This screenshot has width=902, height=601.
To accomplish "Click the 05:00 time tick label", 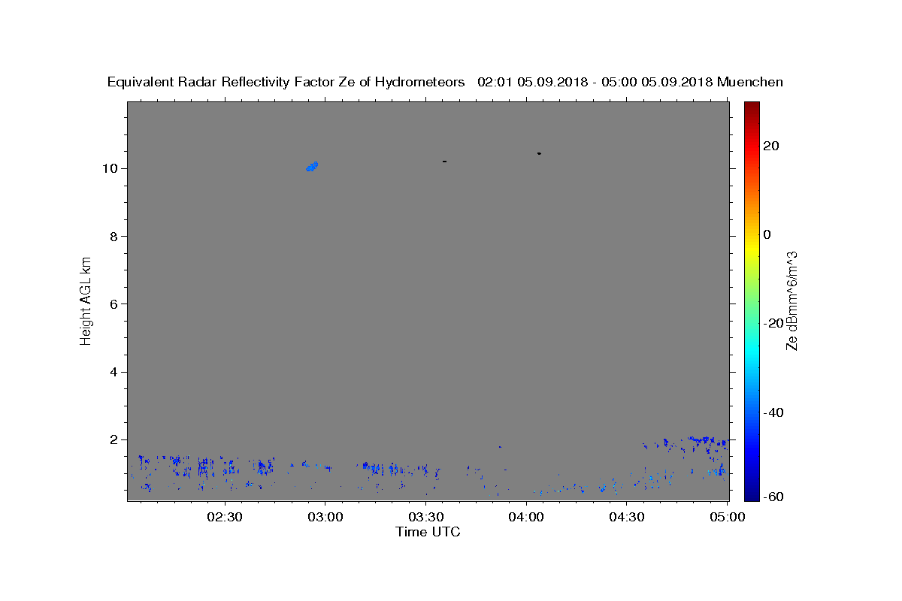I will (728, 518).
